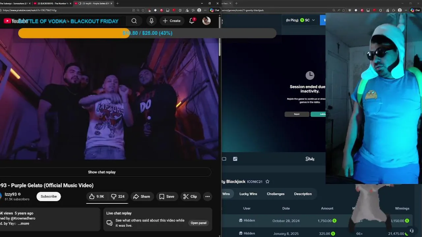This screenshot has height=237, width=422.
Task: Open the Lucky Wins tab
Action: (x=248, y=194)
